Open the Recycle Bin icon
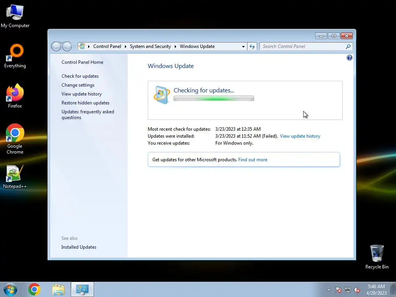 pos(377,257)
